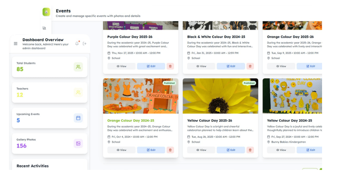The height and width of the screenshot is (191, 340).
Task: Delete the Yellow Colour Day 2025-26 event
Action: [x=250, y=150]
